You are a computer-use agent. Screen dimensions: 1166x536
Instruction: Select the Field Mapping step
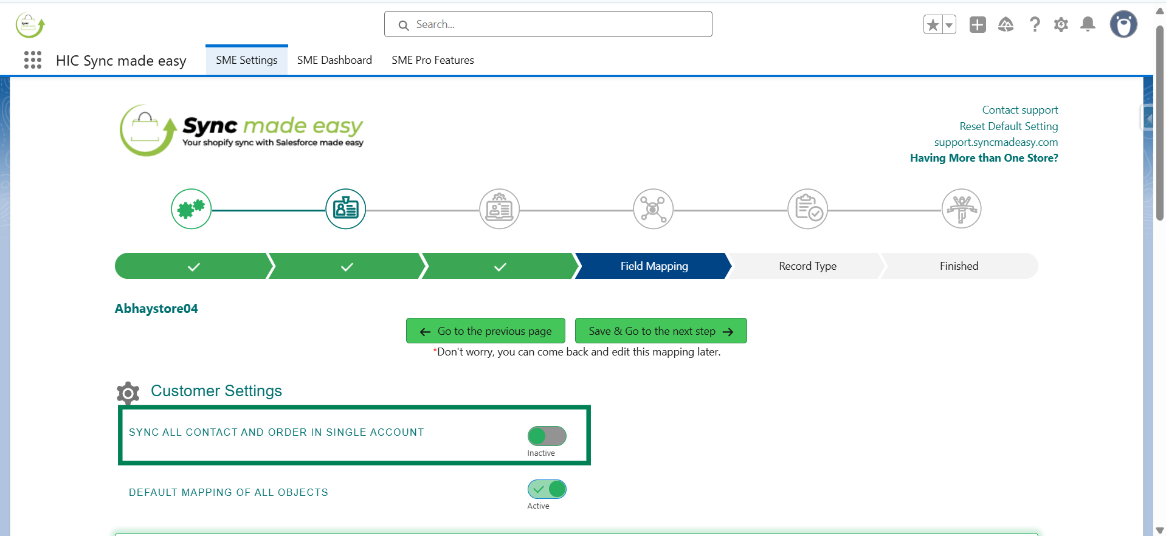point(654,266)
